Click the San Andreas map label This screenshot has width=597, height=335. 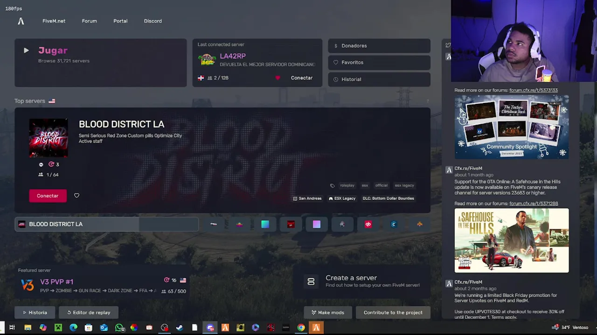click(x=307, y=198)
